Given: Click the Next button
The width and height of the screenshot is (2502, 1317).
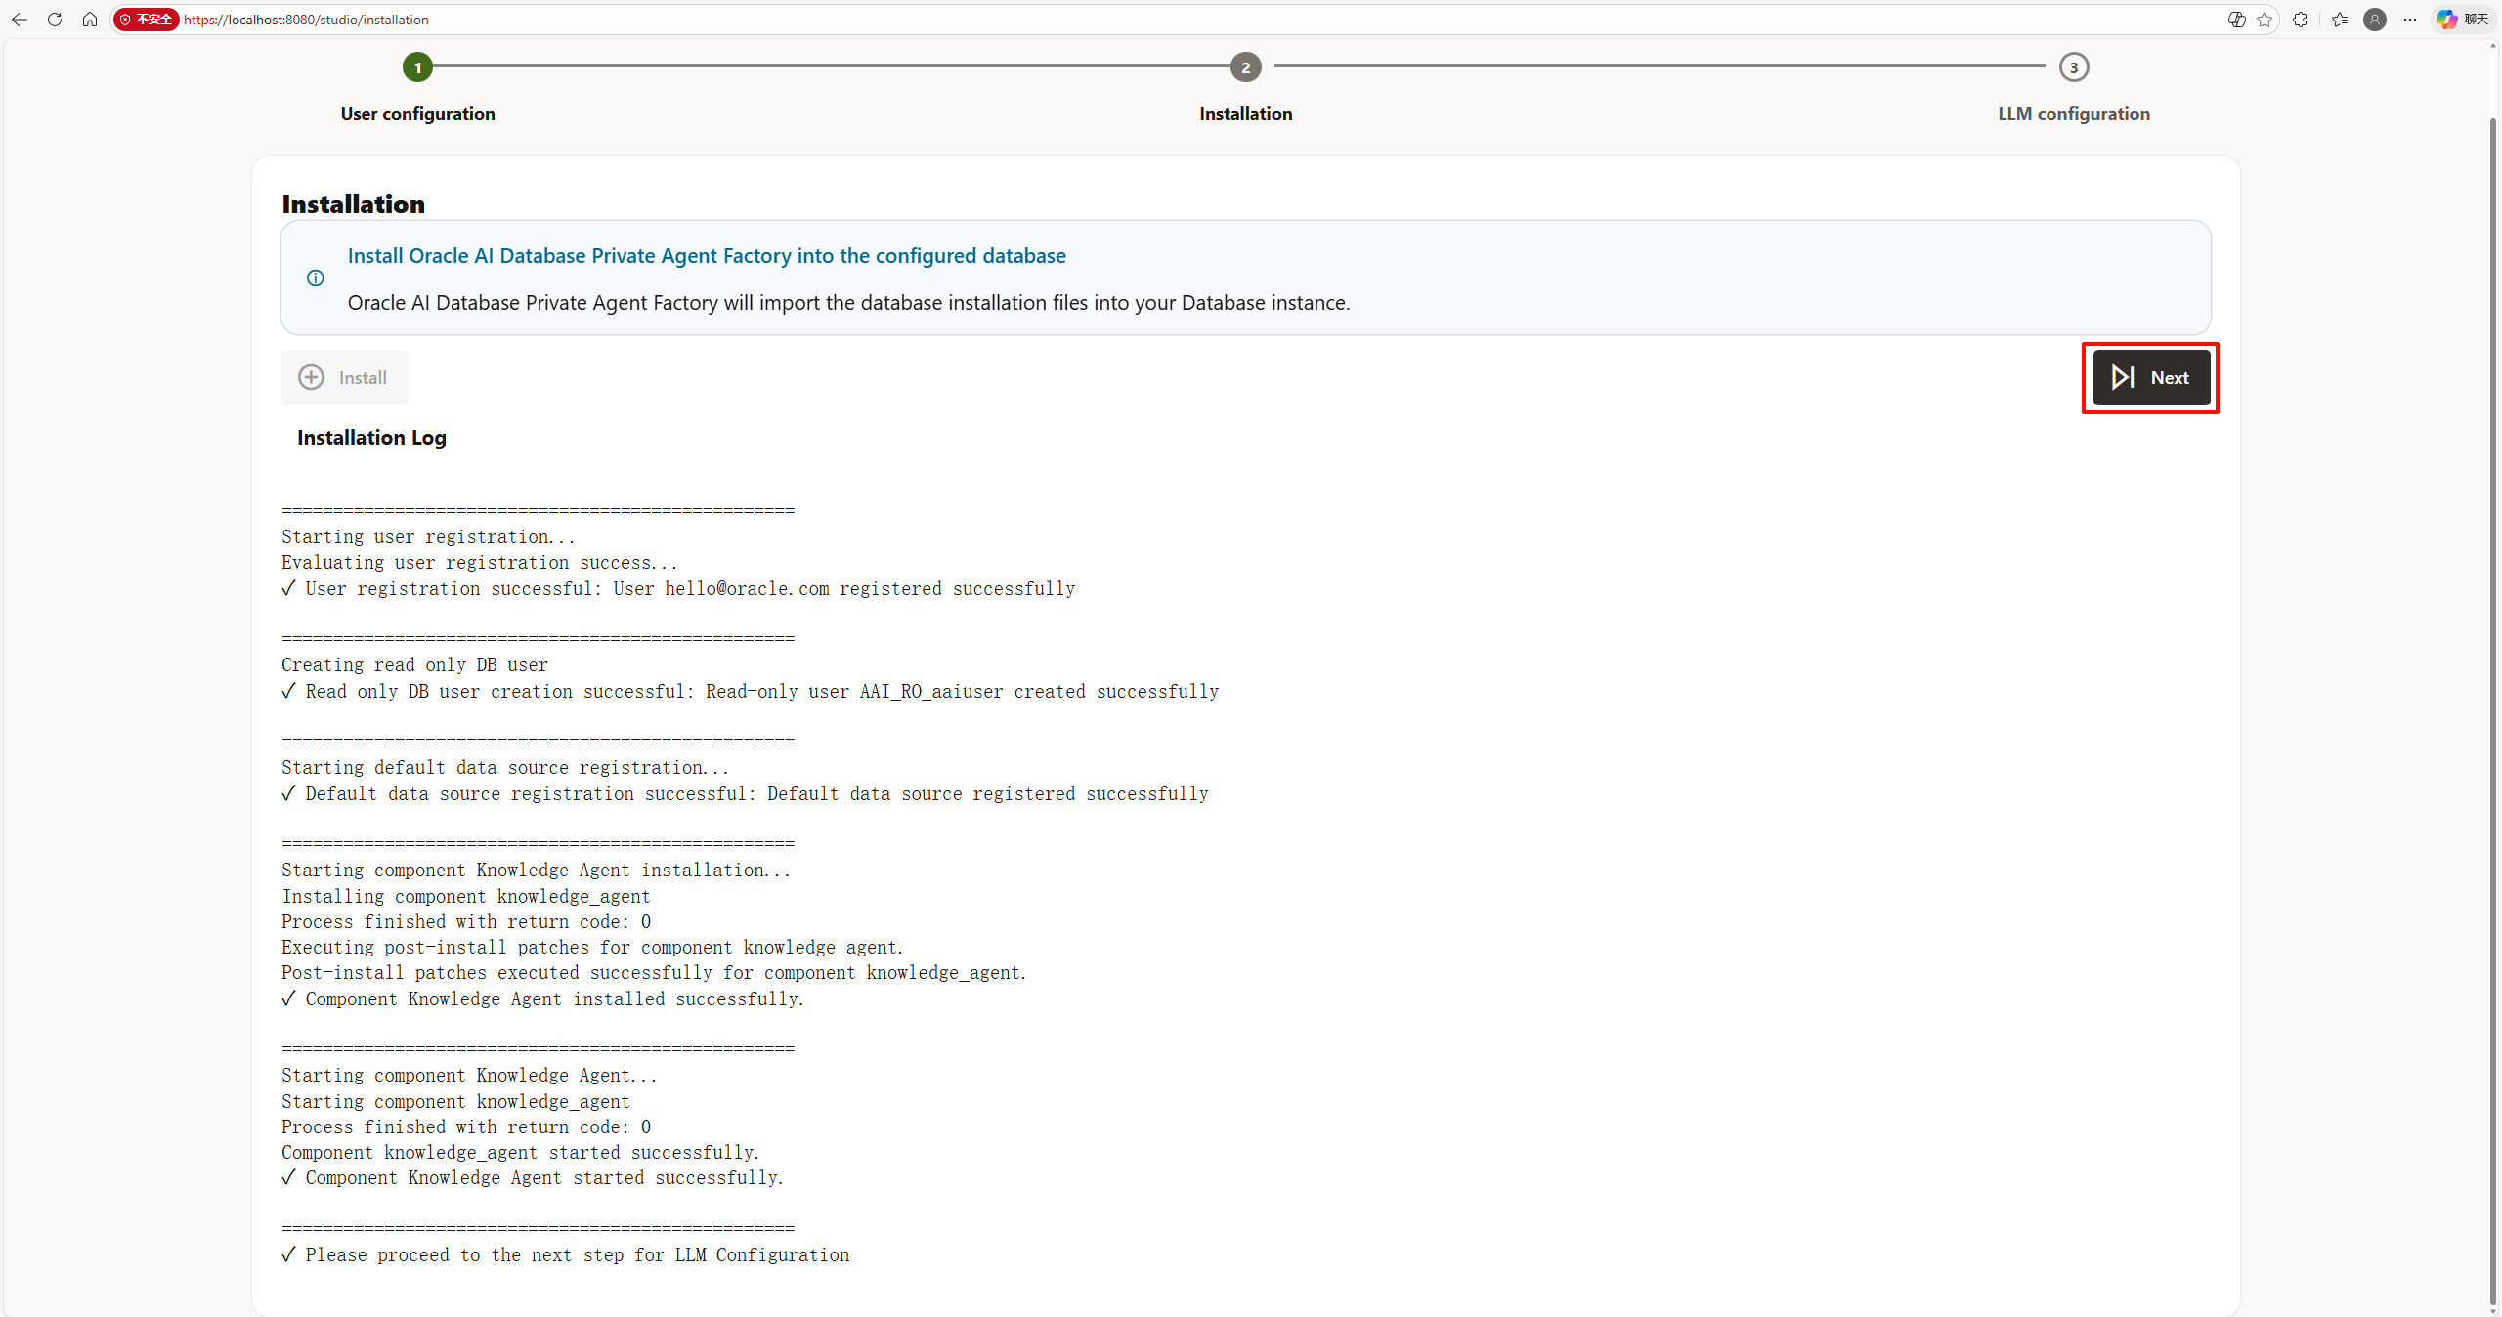Looking at the screenshot, I should click(x=2150, y=377).
